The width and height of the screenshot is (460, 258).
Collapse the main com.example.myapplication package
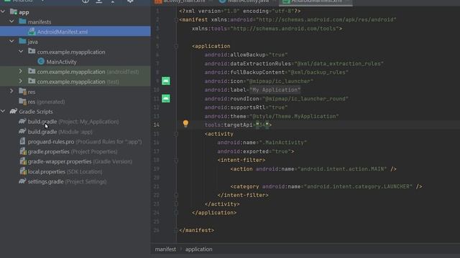pyautogui.click(x=21, y=52)
